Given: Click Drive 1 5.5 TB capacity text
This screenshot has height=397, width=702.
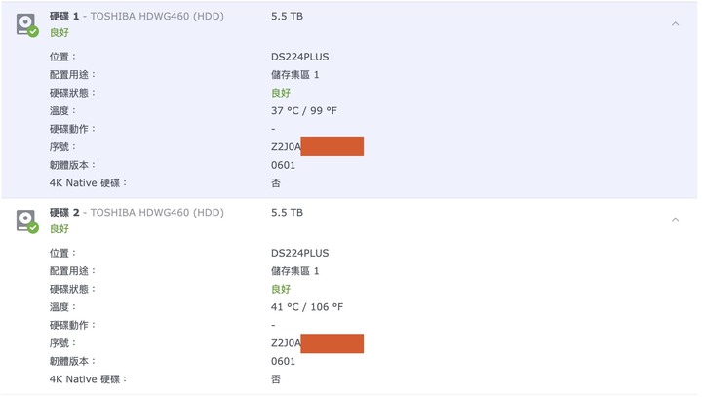Looking at the screenshot, I should (x=287, y=17).
